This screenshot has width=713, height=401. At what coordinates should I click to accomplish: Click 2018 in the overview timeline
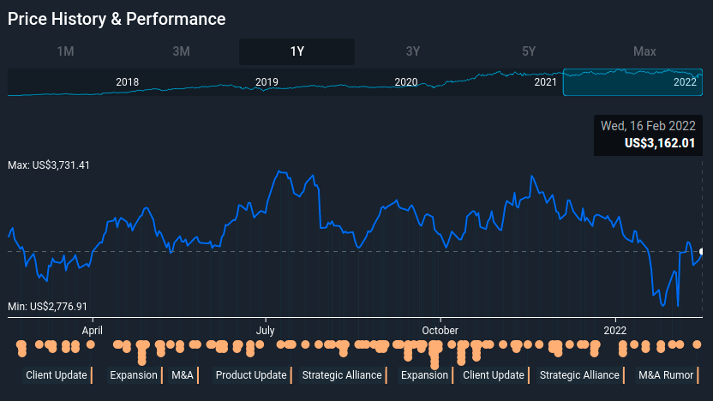click(x=127, y=82)
